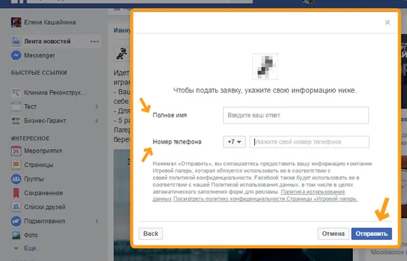Open Подмигивания menu item
The height and width of the screenshot is (261, 407).
pos(45,221)
